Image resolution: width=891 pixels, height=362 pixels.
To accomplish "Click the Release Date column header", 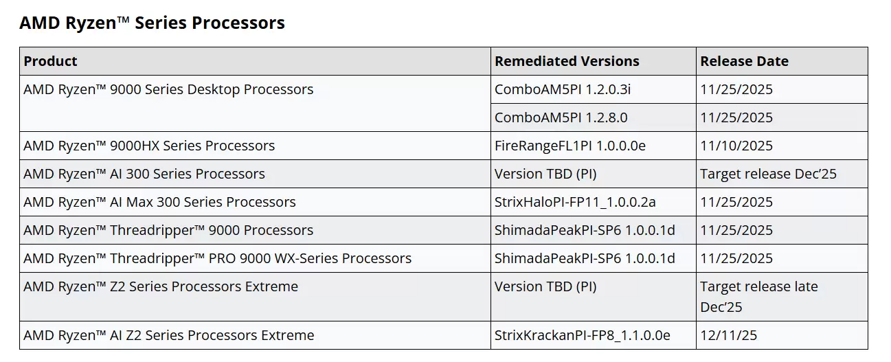I will 744,61.
